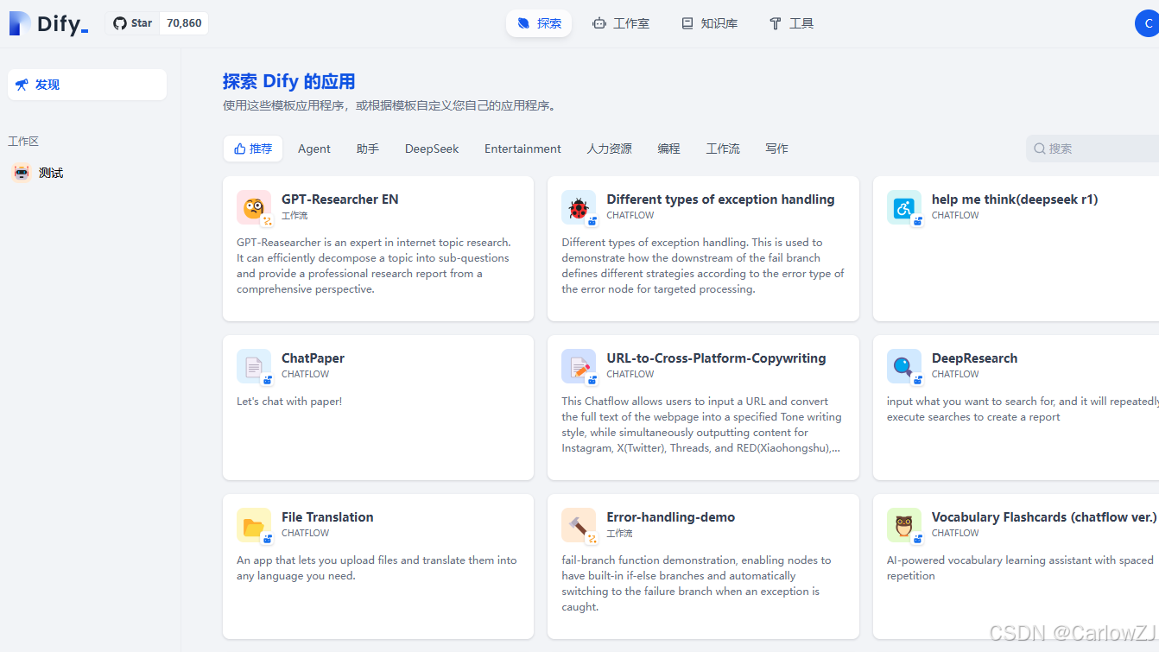Open the Error-handling-demo card title
Viewport: 1159px width, 652px height.
(x=670, y=517)
